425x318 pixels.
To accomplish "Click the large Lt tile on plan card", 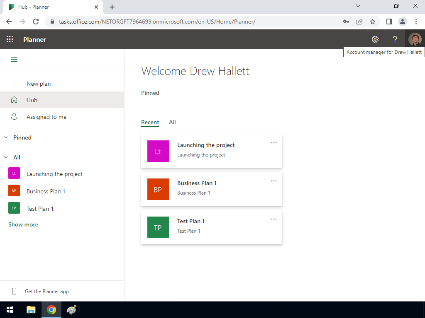I will pos(158,151).
